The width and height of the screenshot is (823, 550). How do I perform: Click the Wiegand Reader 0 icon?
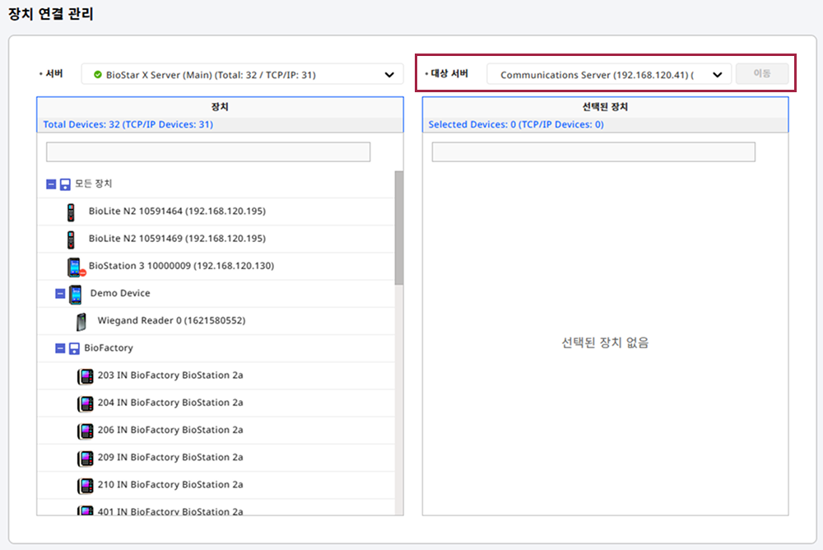[x=81, y=321]
